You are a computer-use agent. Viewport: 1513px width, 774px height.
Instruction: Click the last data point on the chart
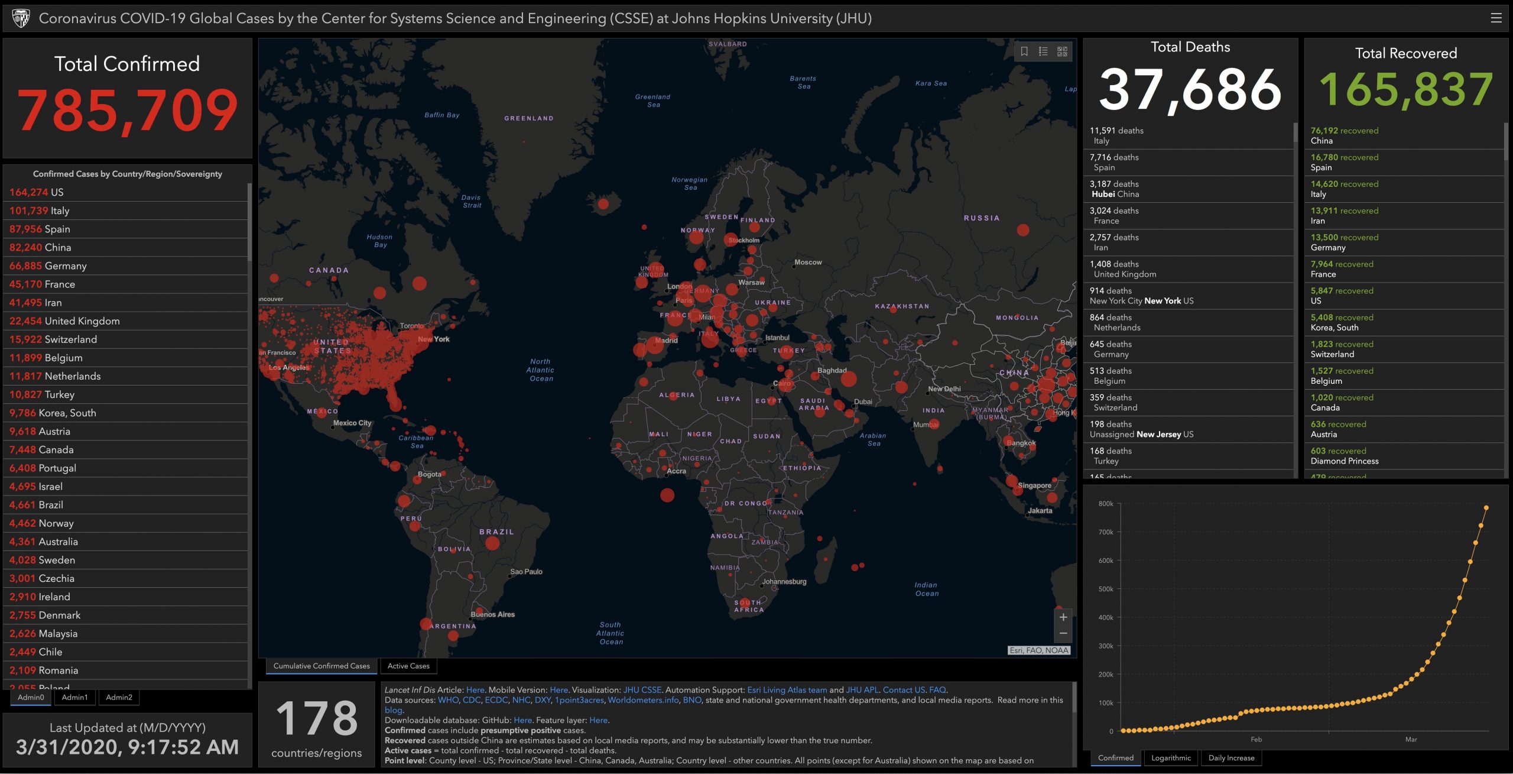pos(1486,508)
